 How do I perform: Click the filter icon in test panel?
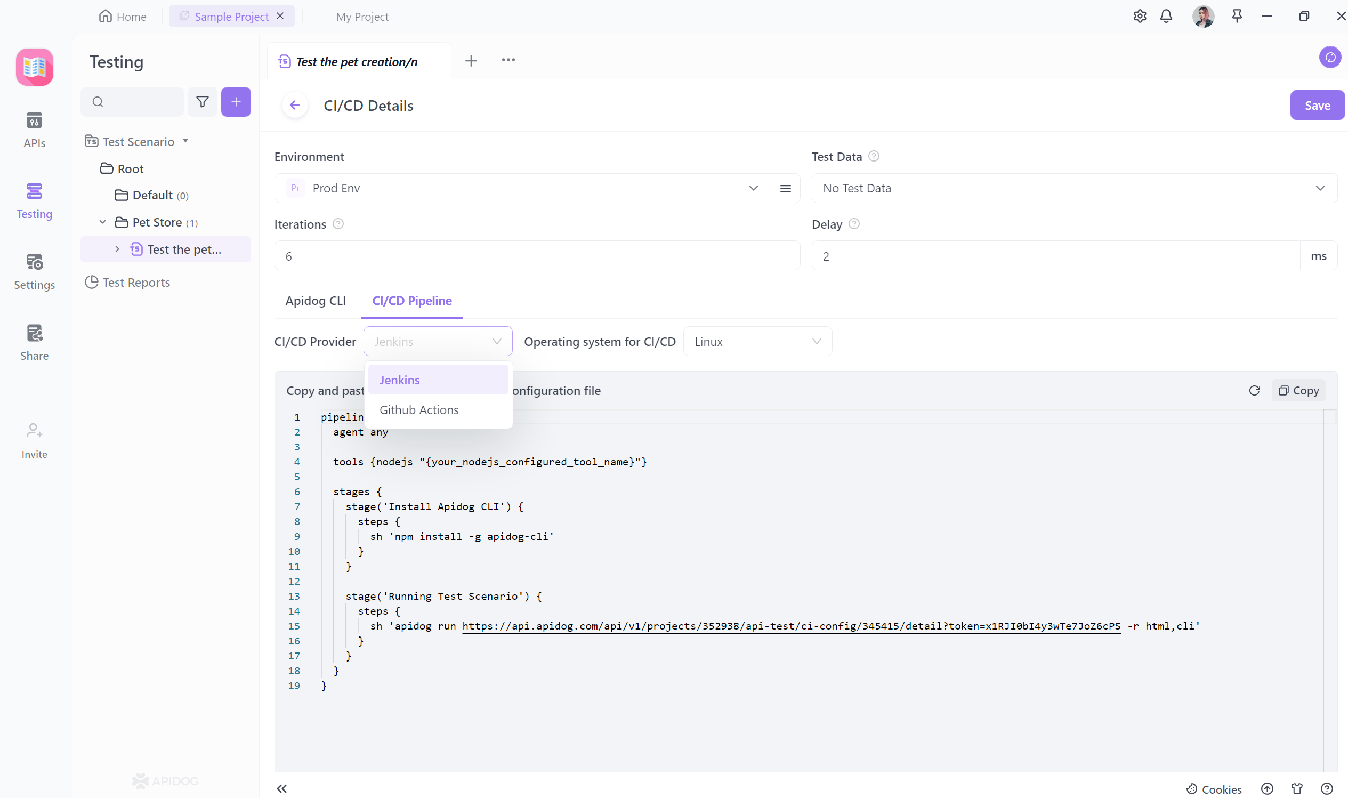[x=203, y=101]
